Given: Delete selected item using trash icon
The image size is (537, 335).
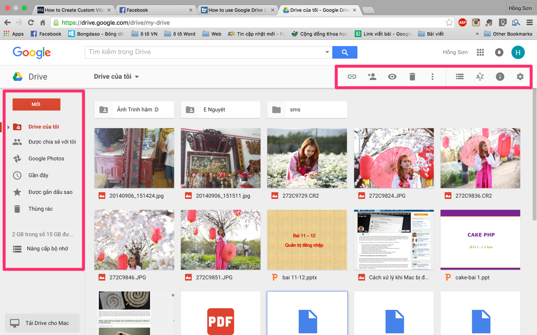Looking at the screenshot, I should click(412, 76).
